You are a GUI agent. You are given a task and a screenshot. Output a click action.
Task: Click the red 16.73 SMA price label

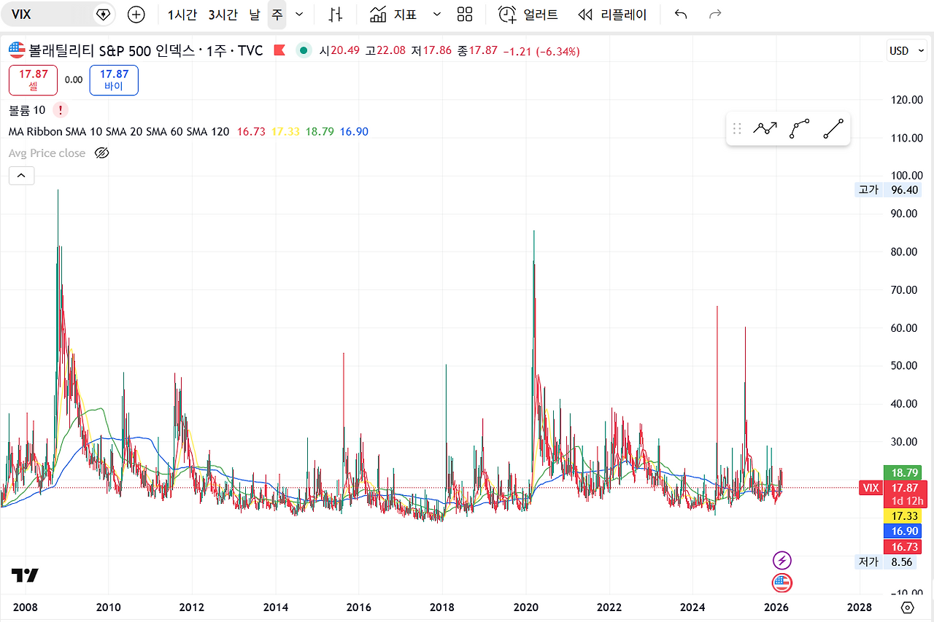click(902, 547)
